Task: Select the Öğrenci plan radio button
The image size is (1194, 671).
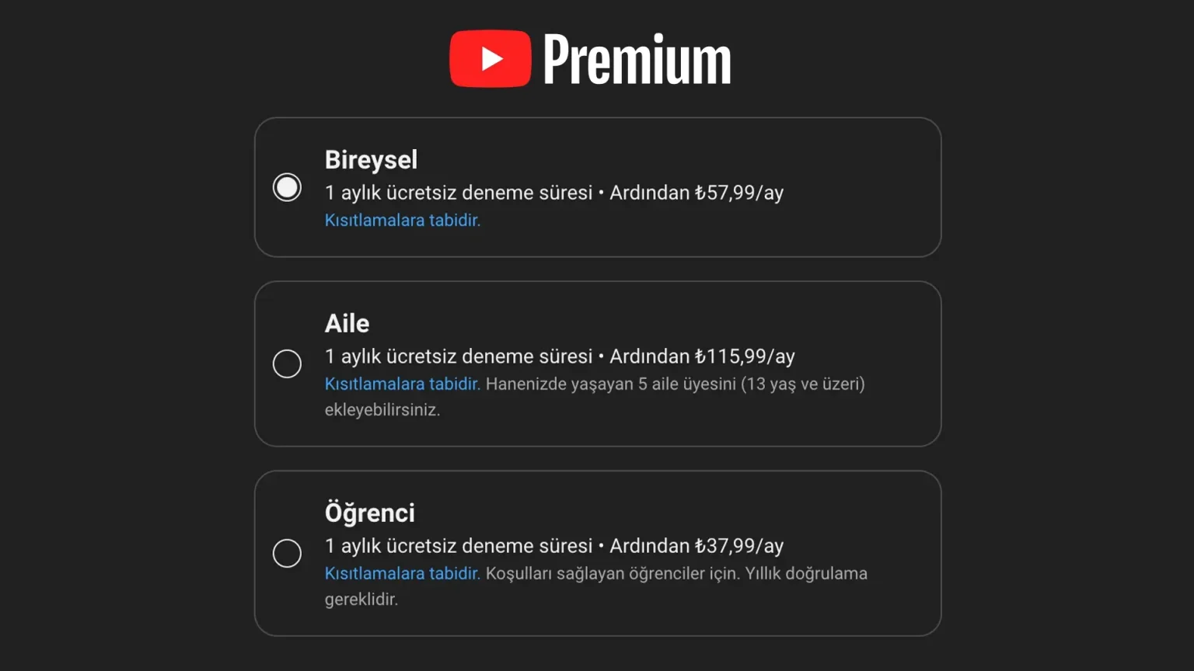Action: click(287, 553)
